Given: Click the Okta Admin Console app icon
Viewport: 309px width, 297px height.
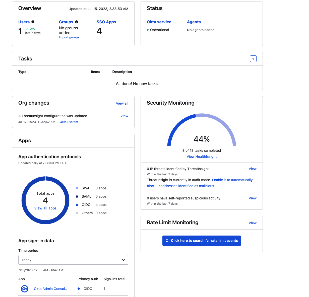Looking at the screenshot, I should (24, 289).
